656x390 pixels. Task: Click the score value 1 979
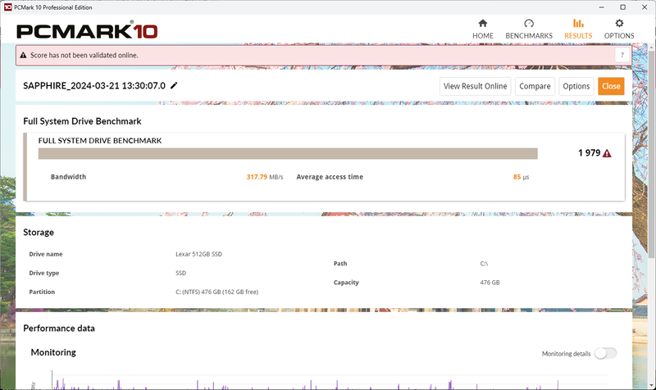point(589,153)
